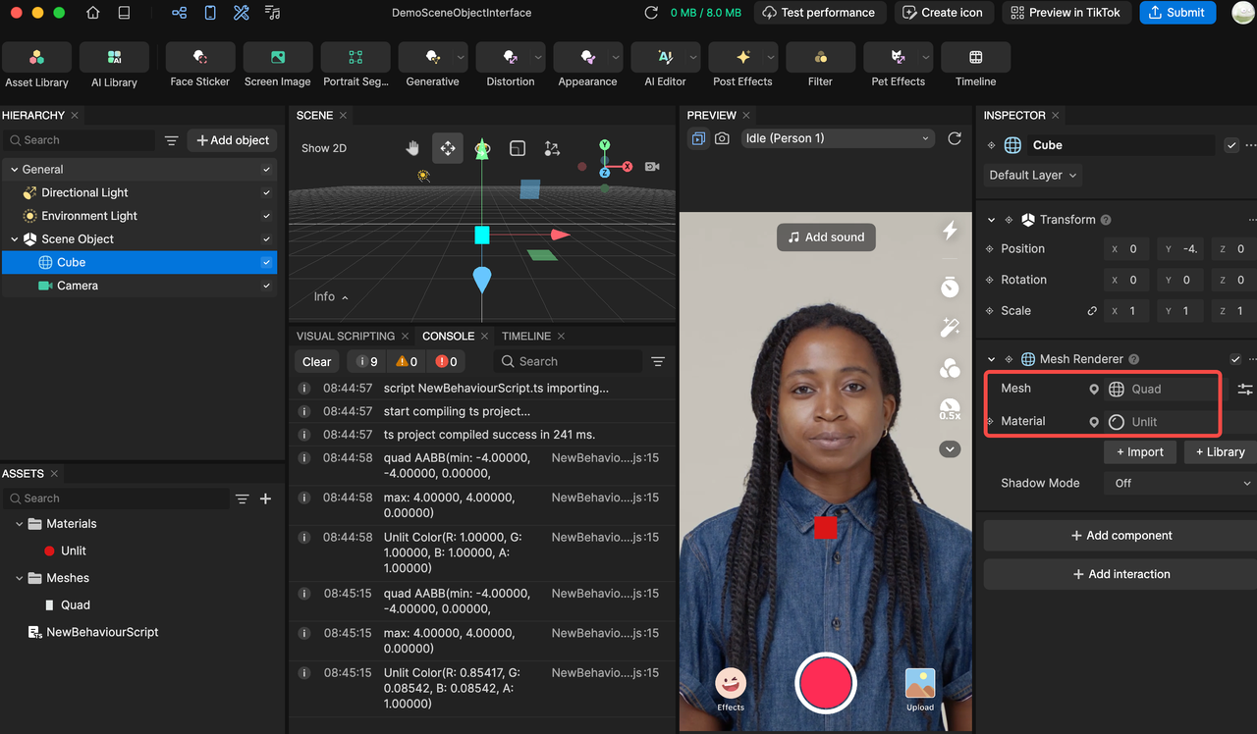Select the Inspector tab
Image resolution: width=1257 pixels, height=734 pixels.
point(1014,115)
